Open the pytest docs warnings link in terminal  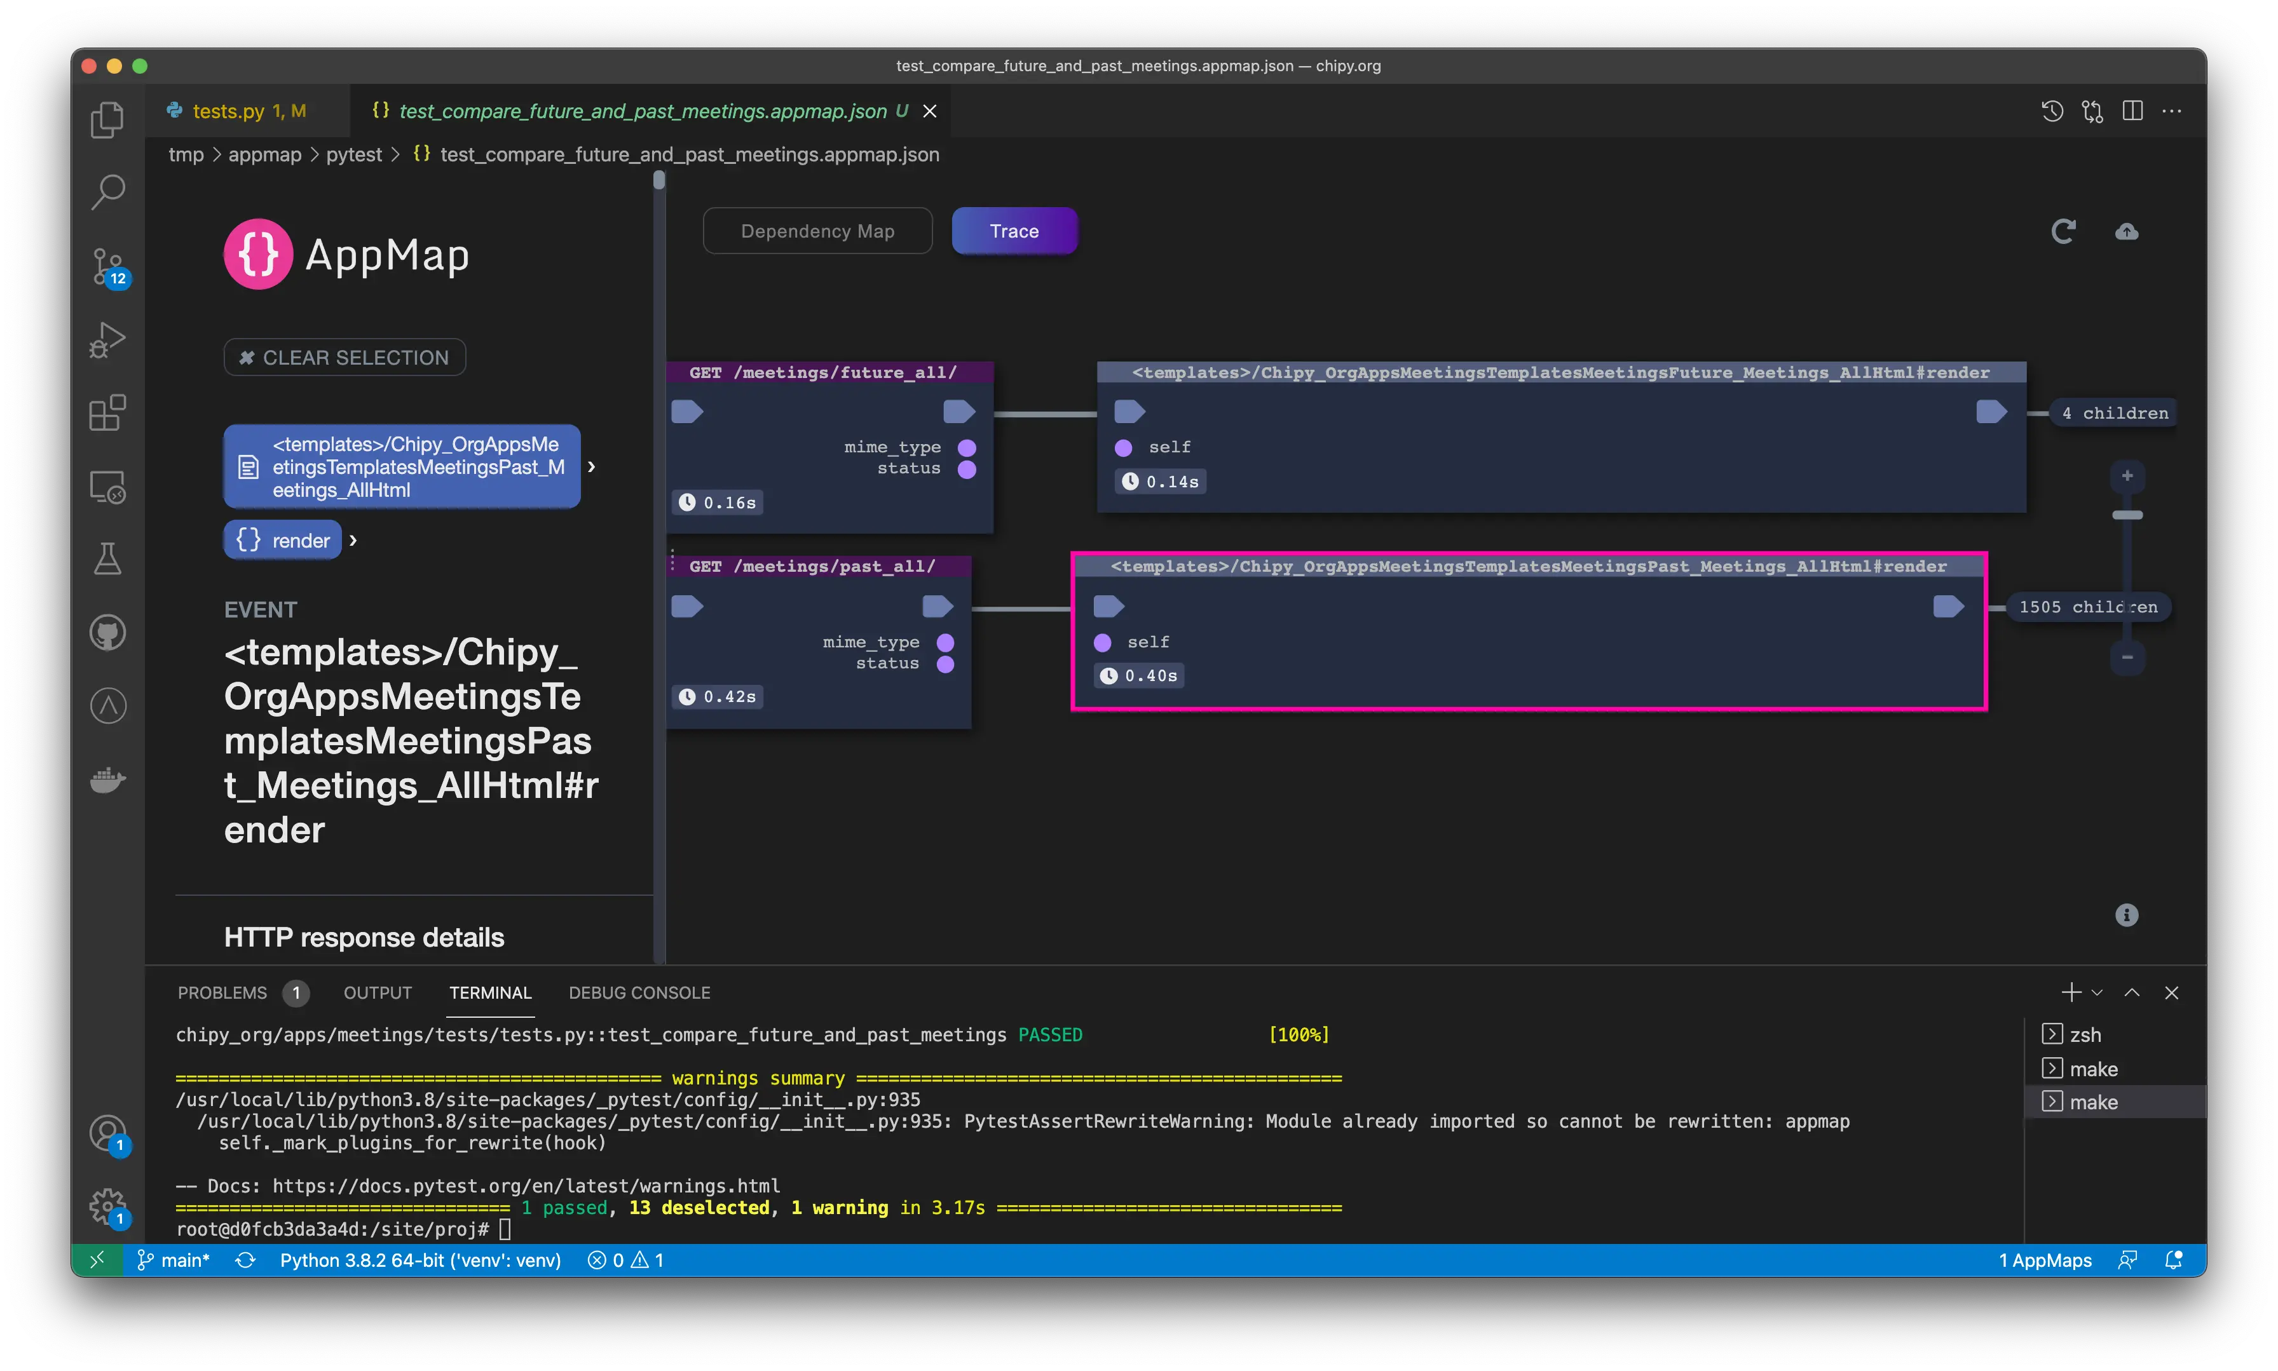(526, 1185)
